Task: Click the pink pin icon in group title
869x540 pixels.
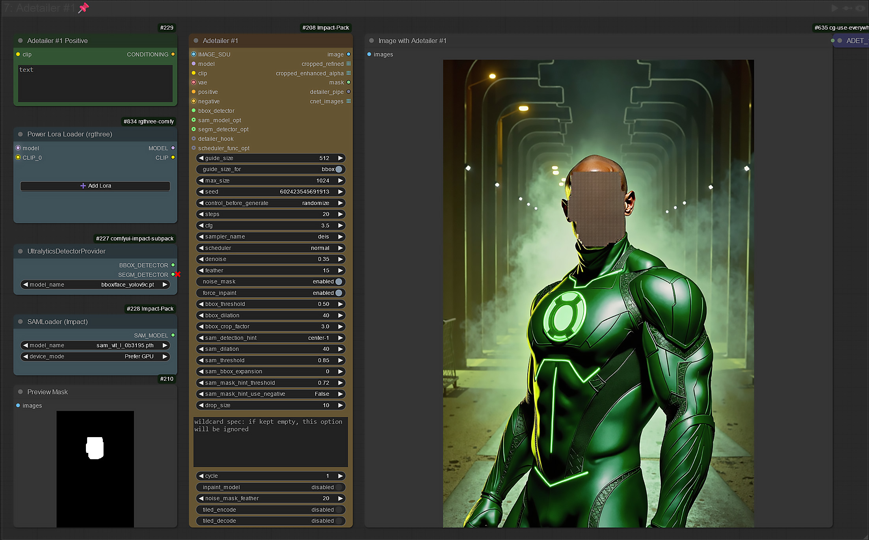Action: point(83,8)
